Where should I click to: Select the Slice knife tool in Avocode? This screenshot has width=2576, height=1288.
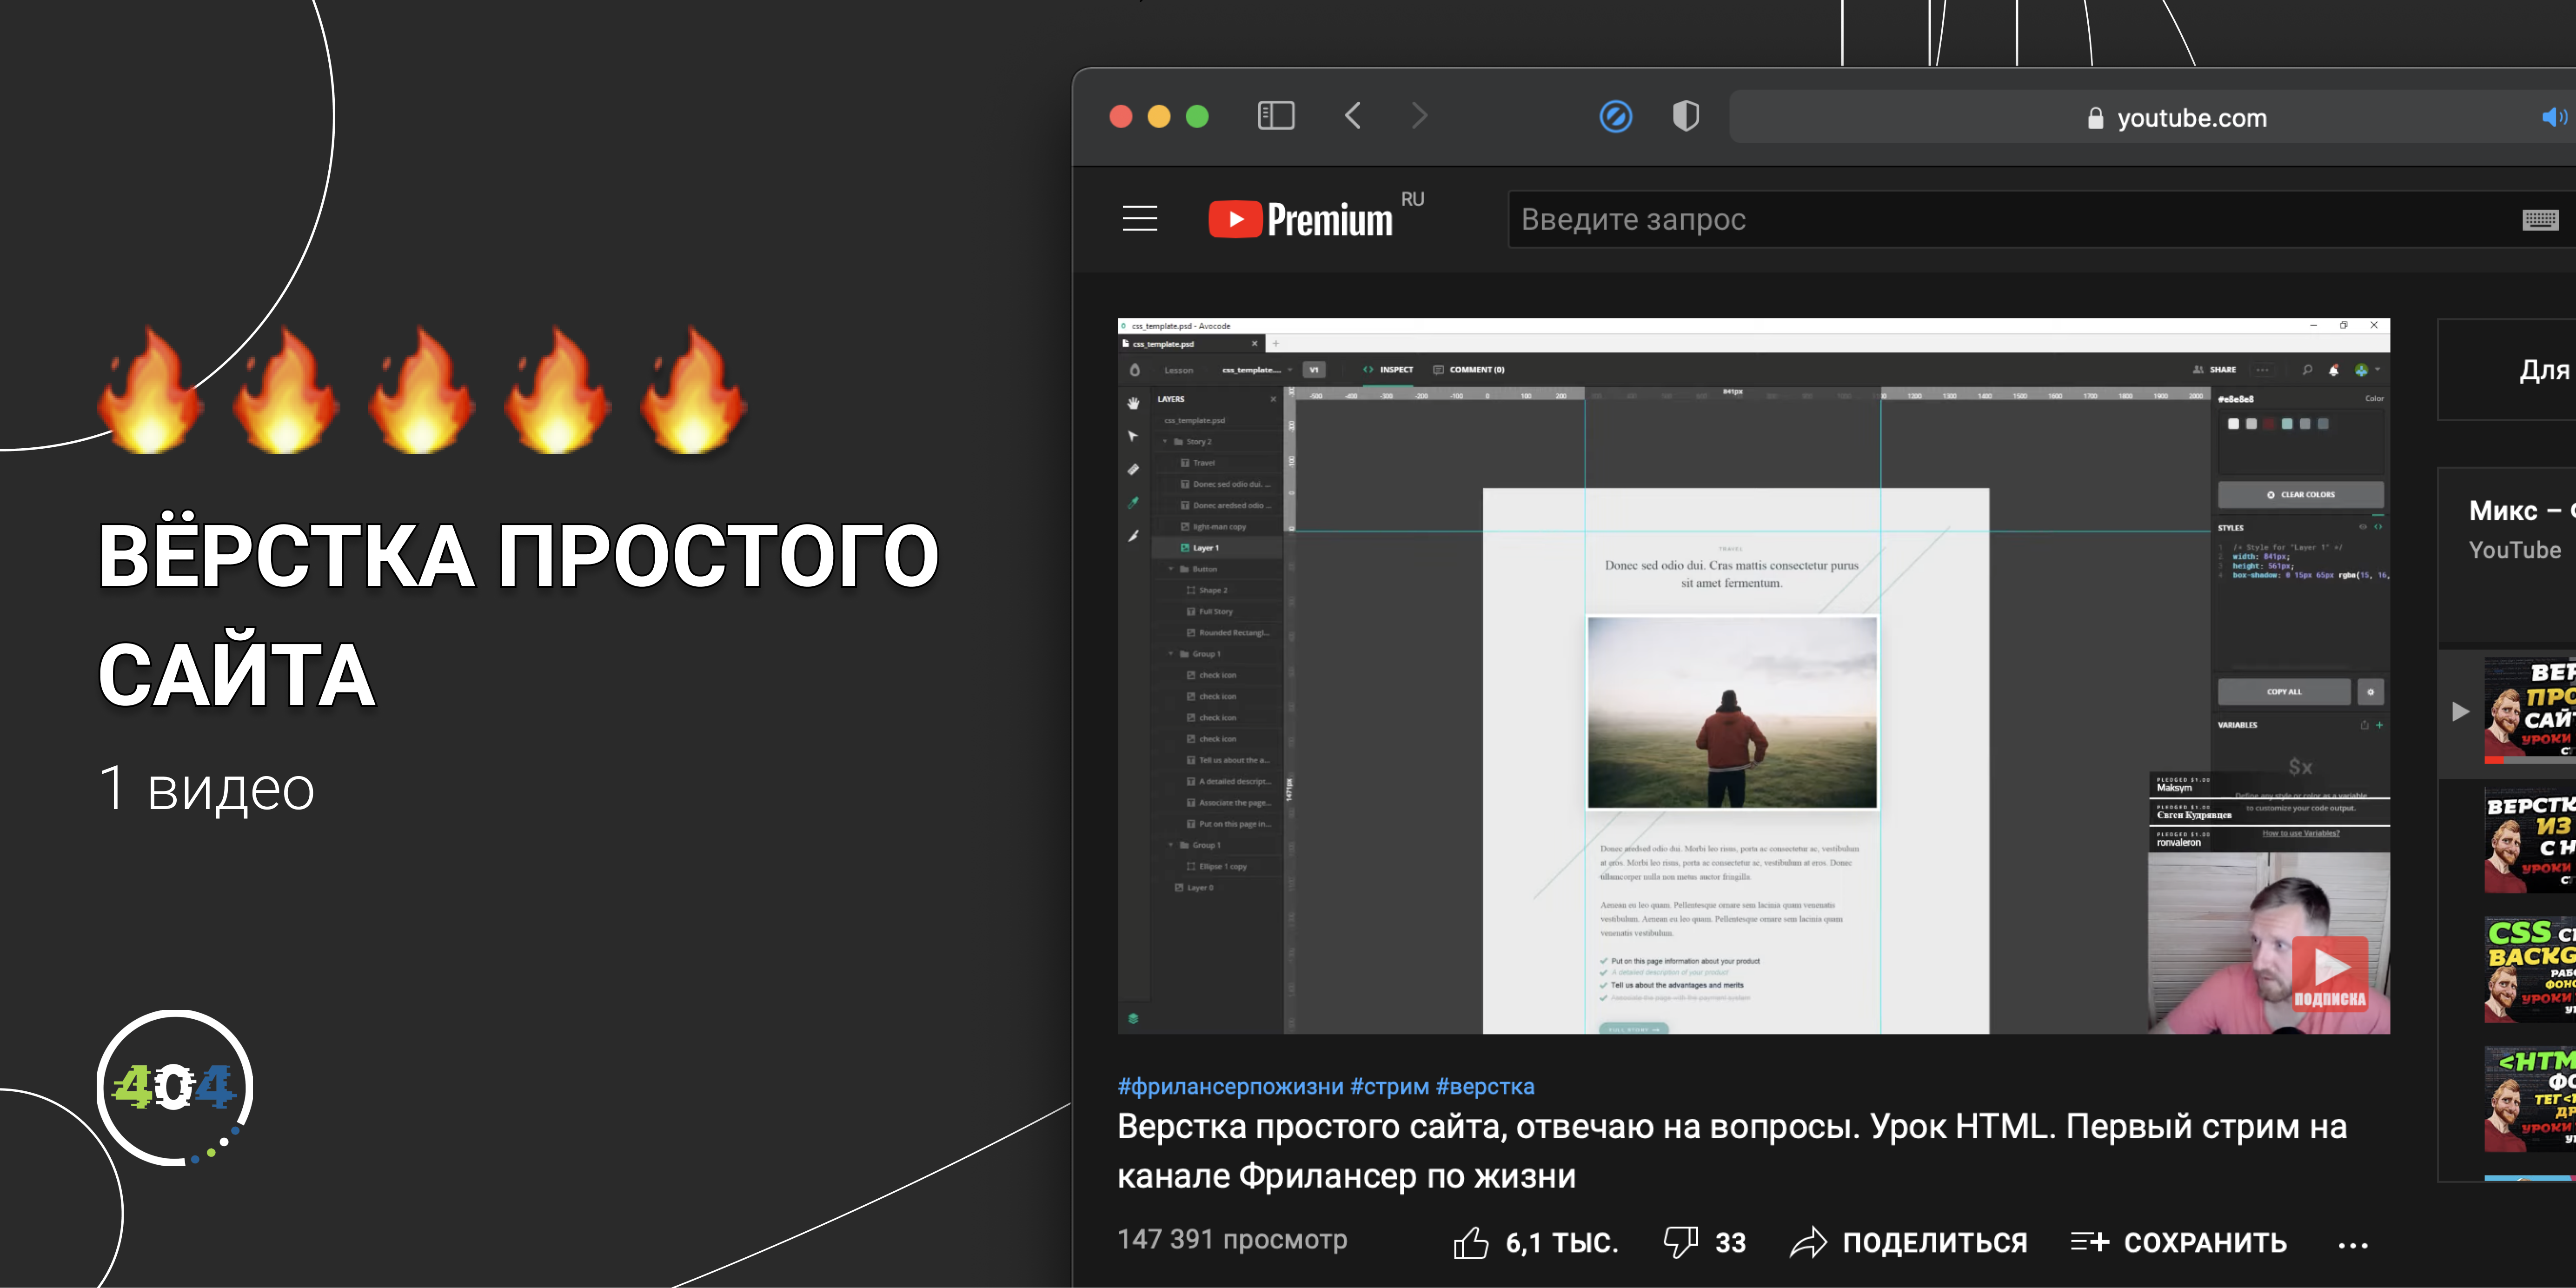point(1133,536)
